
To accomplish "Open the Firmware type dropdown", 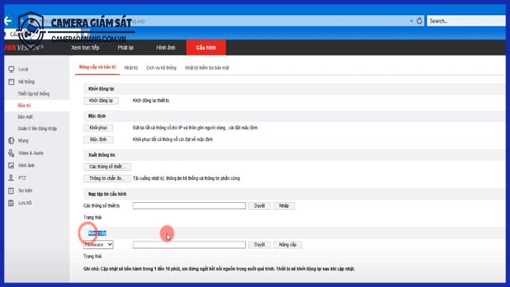I will 98,244.
